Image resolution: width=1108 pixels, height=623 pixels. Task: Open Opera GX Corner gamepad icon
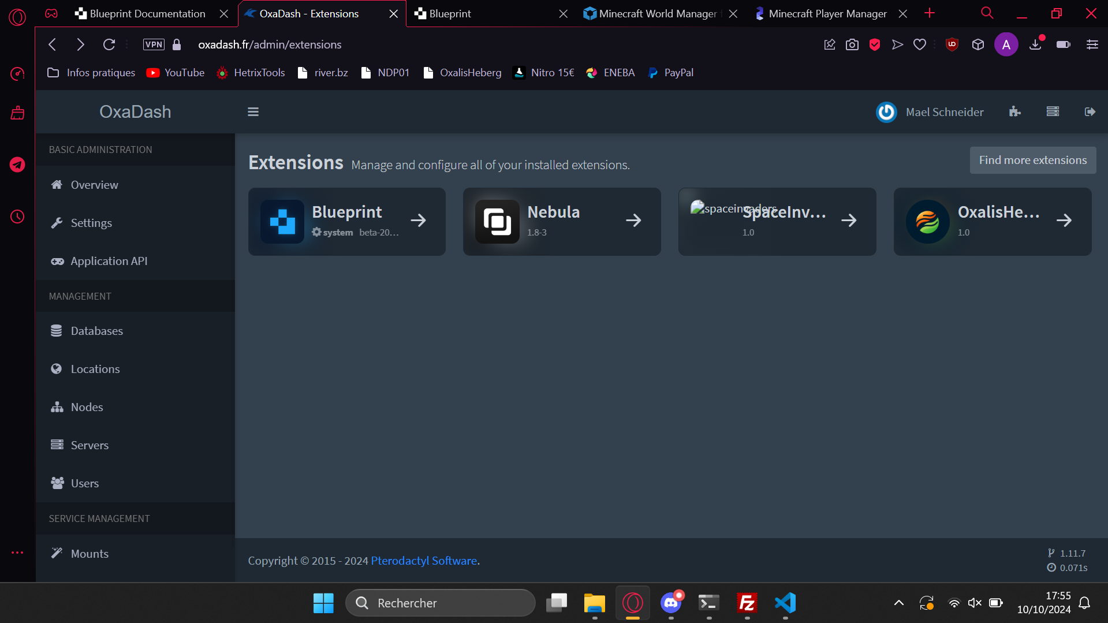tap(51, 13)
